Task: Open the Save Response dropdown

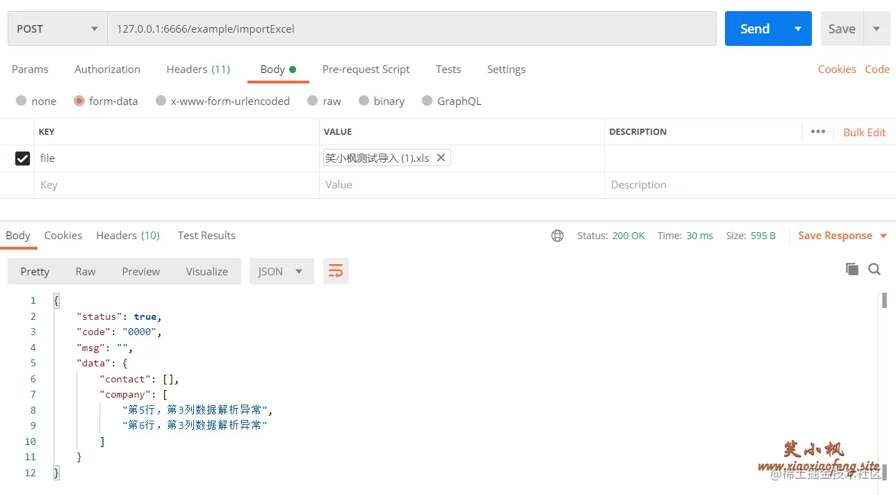Action: [x=842, y=236]
